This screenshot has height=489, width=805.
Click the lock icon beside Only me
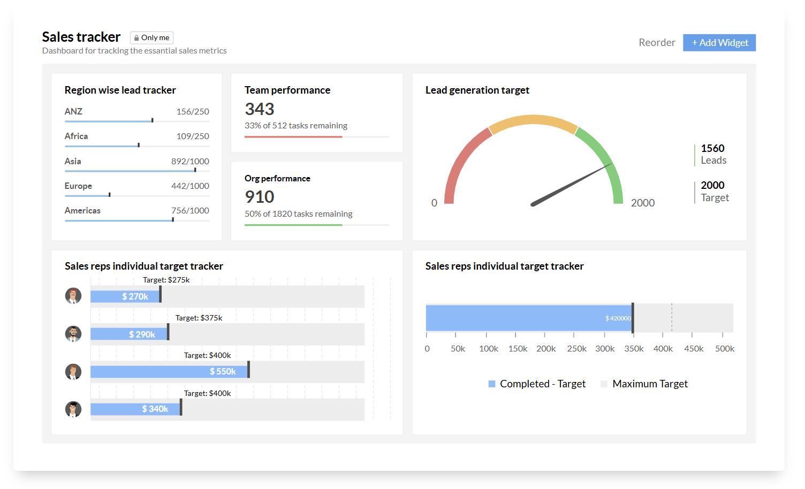[x=136, y=38]
